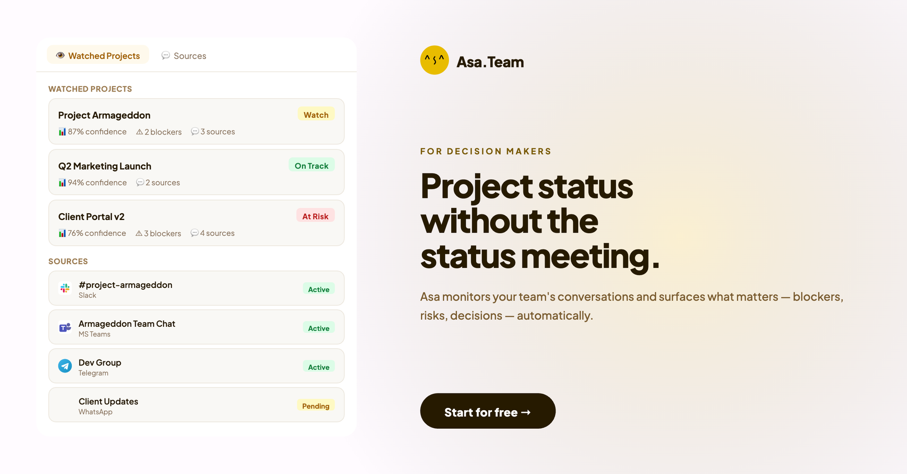907x474 pixels.
Task: Open the Q2 Marketing Launch project card
Action: [x=196, y=172]
